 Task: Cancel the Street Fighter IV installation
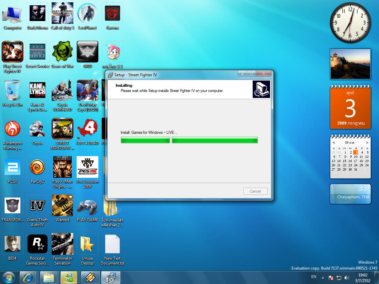[255, 191]
